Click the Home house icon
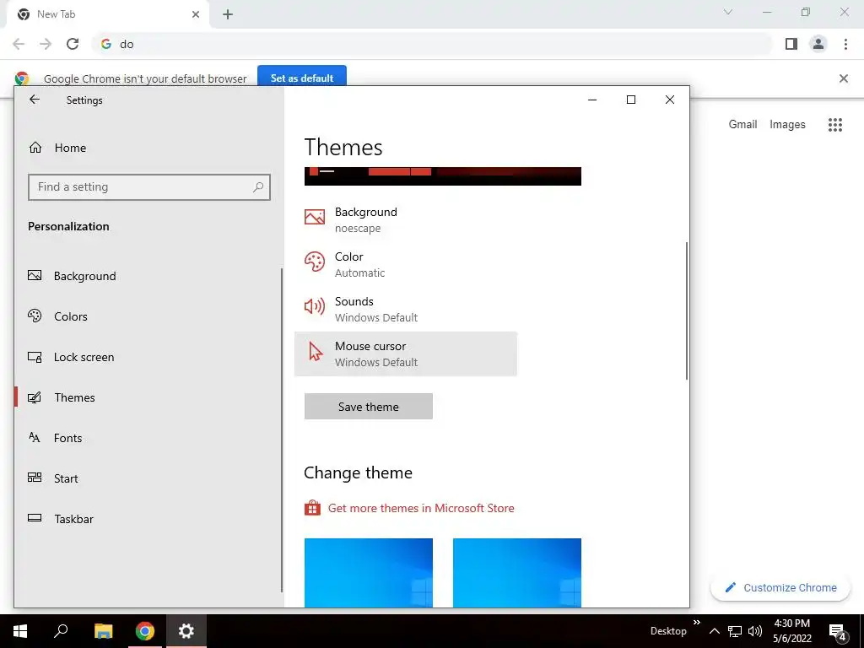Image resolution: width=864 pixels, height=648 pixels. [35, 147]
